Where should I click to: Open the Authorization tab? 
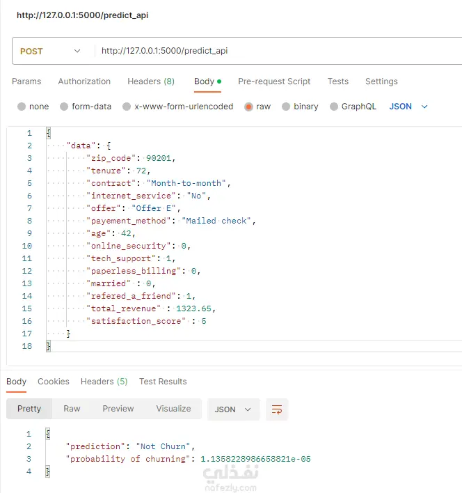click(84, 81)
